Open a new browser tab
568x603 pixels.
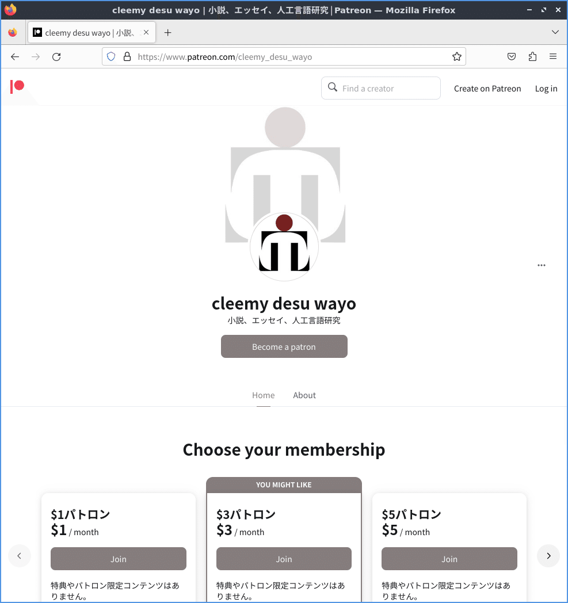(167, 33)
